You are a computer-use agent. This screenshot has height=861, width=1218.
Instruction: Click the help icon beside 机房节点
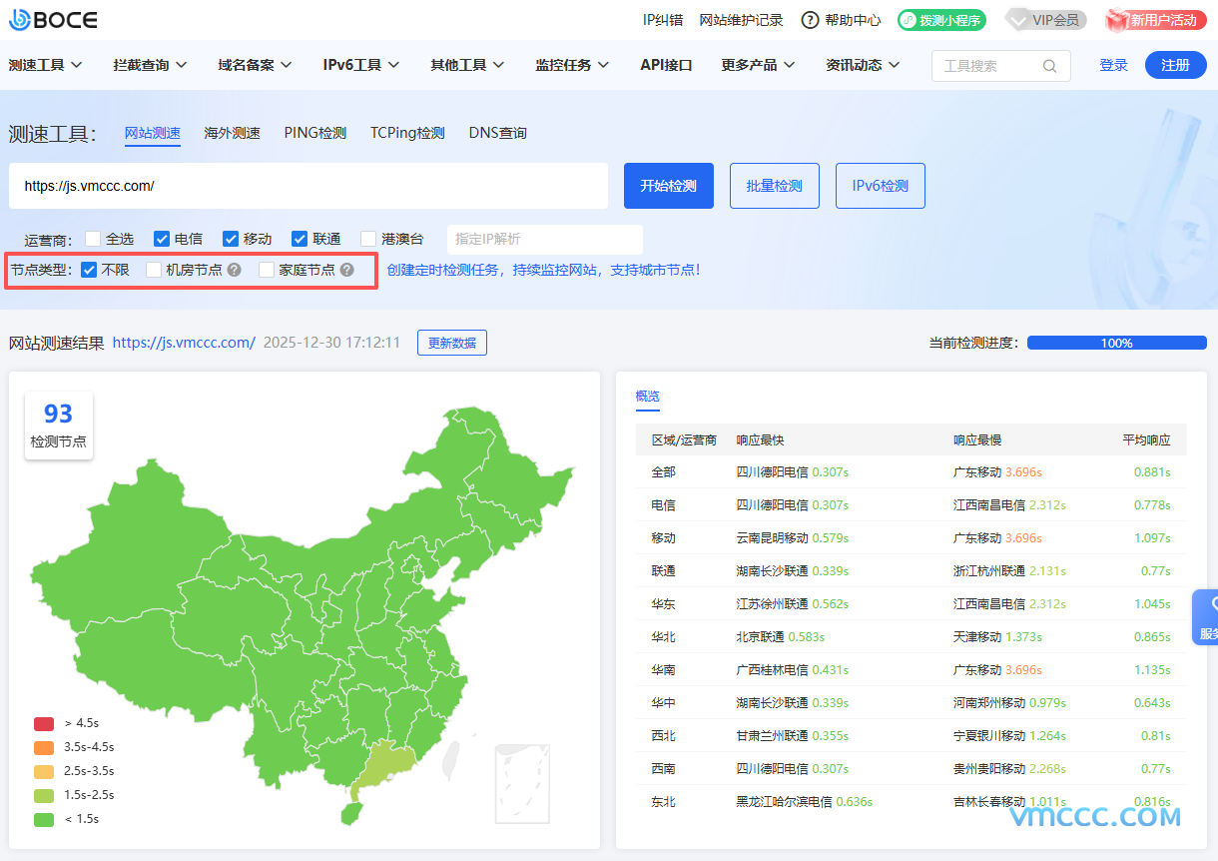coord(234,270)
